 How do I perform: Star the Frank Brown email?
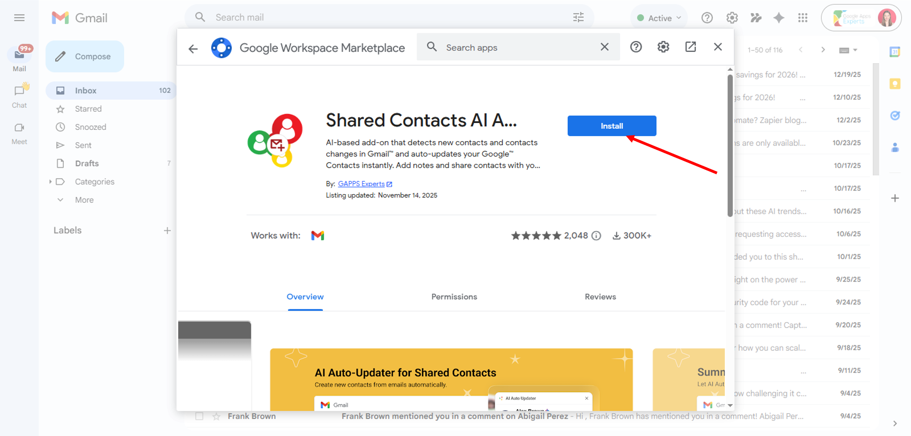tap(216, 416)
